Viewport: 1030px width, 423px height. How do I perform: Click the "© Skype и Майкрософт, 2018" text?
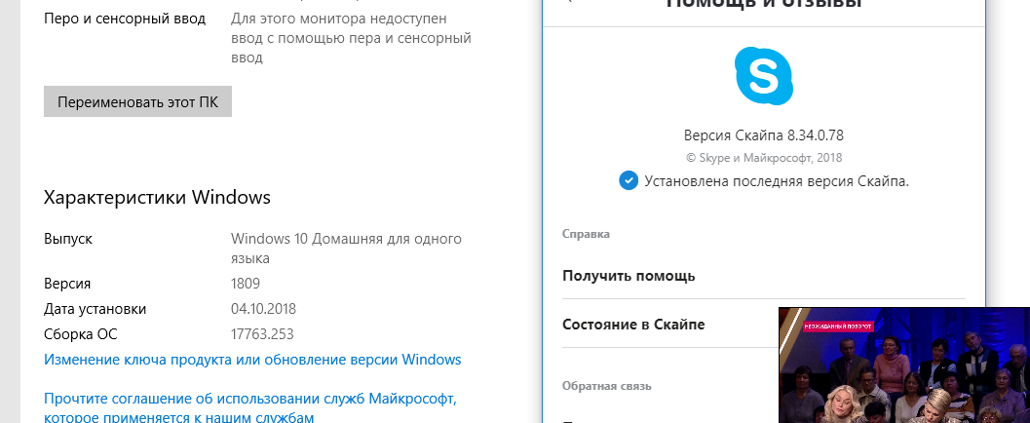pyautogui.click(x=763, y=158)
